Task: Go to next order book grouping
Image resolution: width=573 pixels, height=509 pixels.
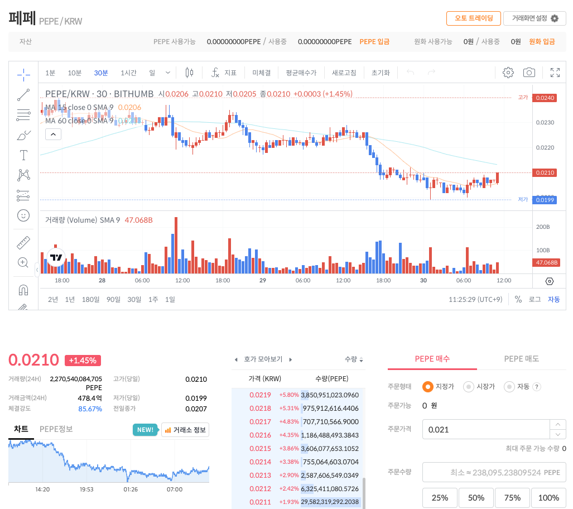Action: click(291, 359)
